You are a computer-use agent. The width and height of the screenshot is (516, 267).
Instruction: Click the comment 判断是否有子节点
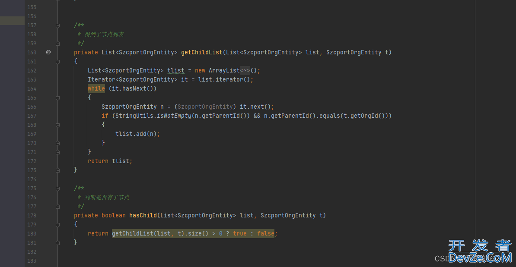(x=107, y=198)
